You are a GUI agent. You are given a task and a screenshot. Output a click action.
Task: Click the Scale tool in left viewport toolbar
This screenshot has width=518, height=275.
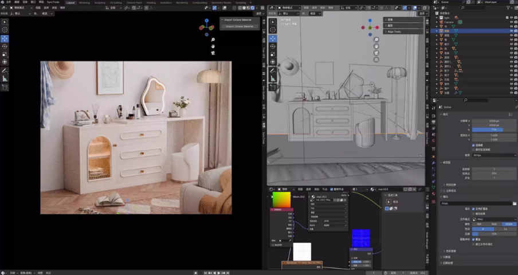(x=5, y=54)
